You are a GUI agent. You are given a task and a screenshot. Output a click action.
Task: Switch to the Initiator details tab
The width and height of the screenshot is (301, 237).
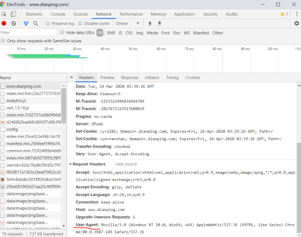pos(152,78)
